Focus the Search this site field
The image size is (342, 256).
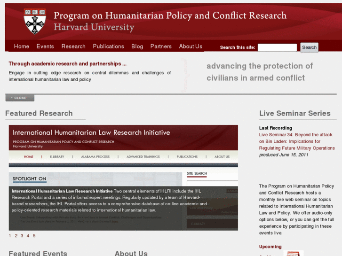tap(277, 47)
